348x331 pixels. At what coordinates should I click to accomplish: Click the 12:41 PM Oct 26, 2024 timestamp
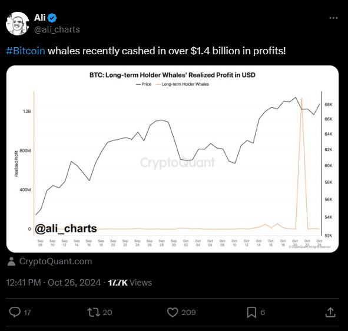(53, 283)
